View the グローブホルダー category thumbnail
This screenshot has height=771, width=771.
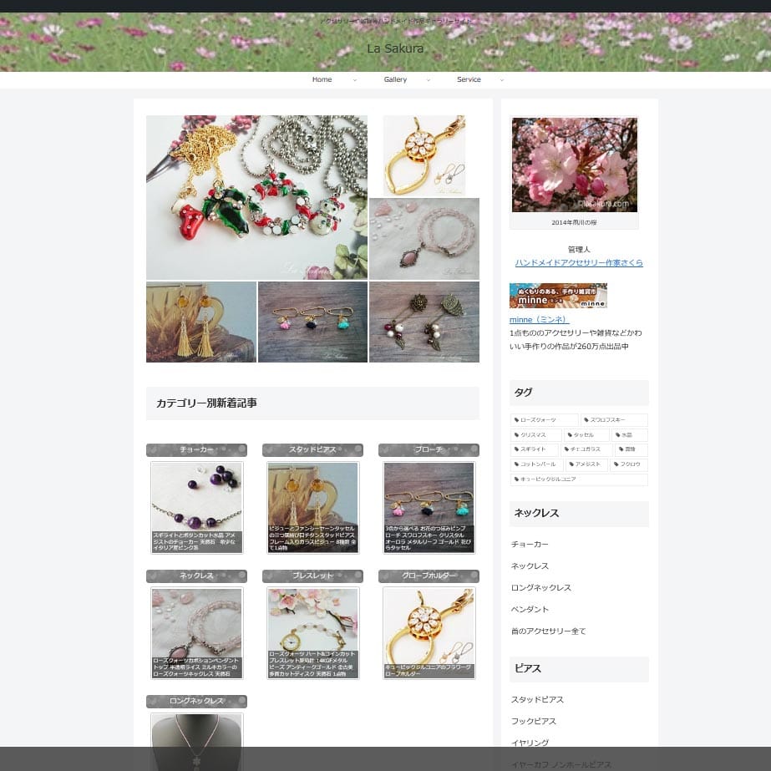[x=429, y=632]
